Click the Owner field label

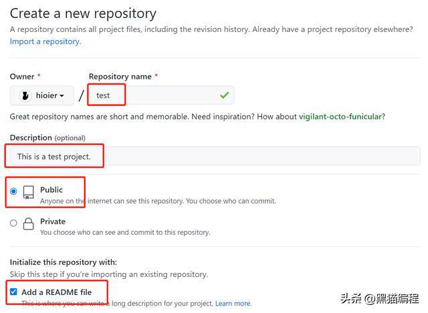(22, 77)
